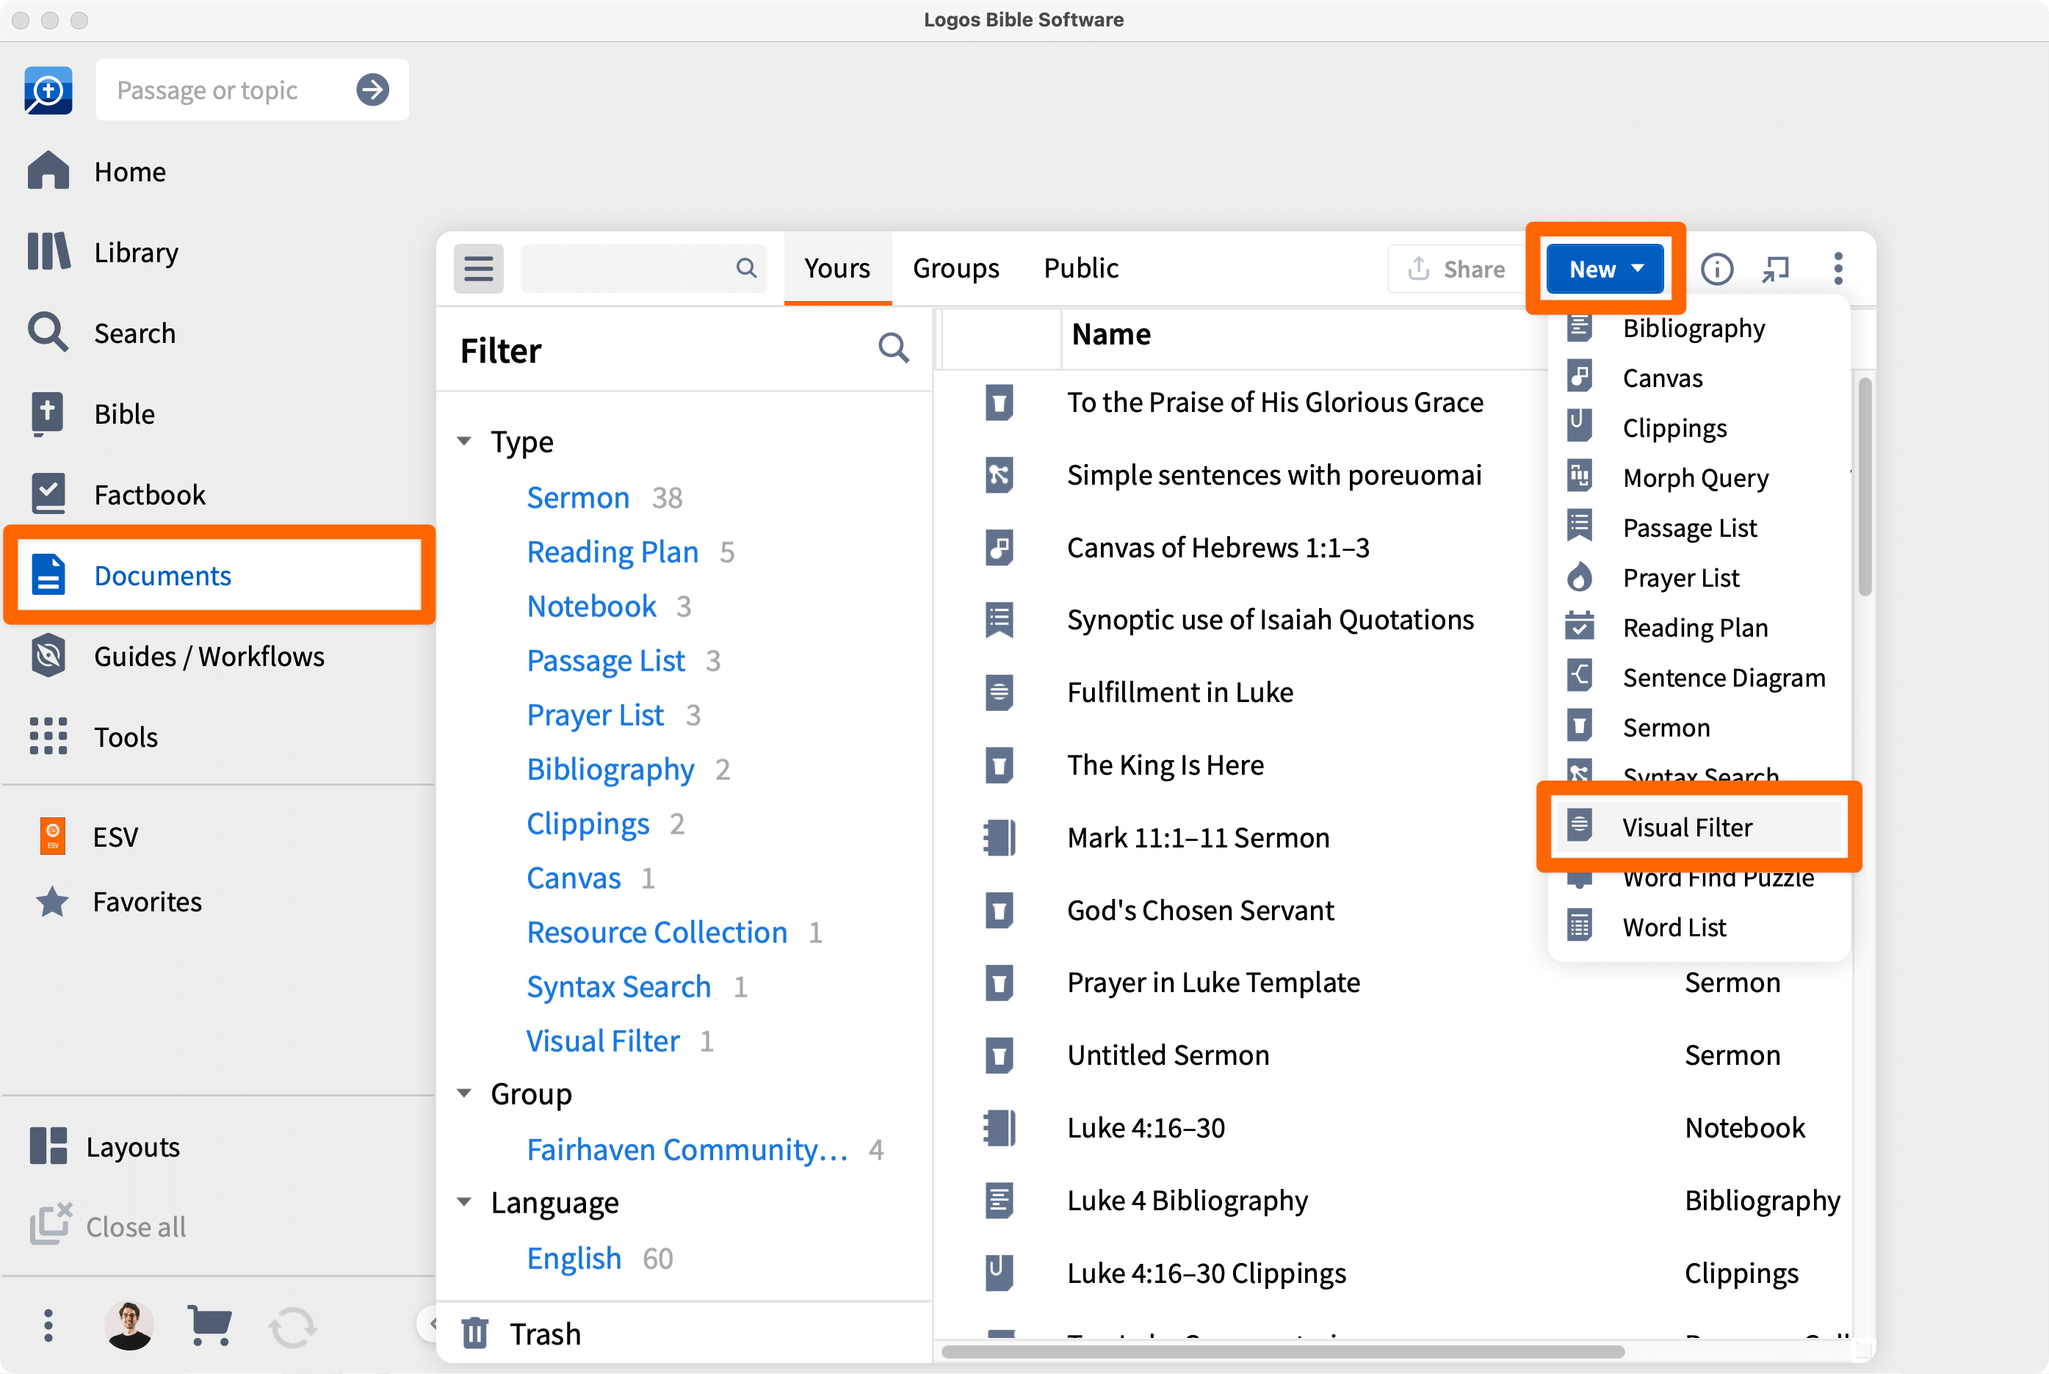The image size is (2049, 1374).
Task: Click the Name column header
Action: point(1110,334)
